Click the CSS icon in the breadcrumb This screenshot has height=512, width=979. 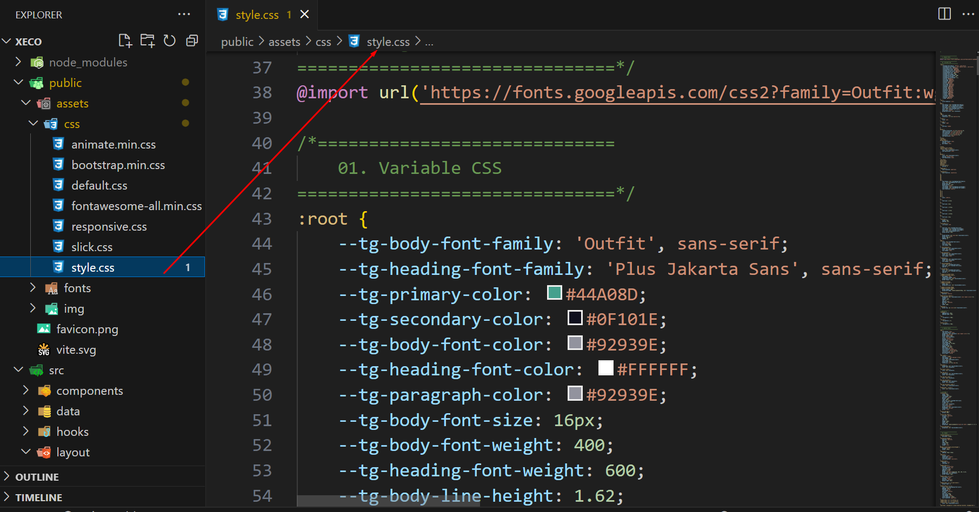(x=354, y=42)
